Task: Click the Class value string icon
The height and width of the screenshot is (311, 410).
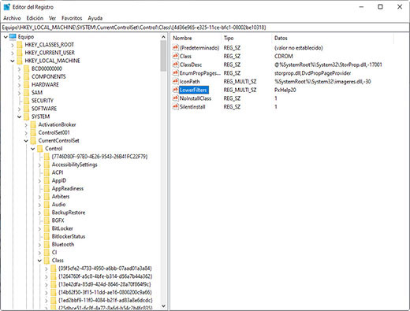Action: pos(176,56)
